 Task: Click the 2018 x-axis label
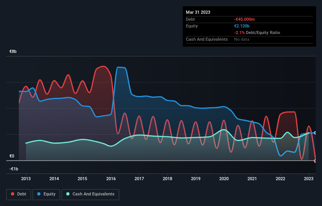coord(167,179)
